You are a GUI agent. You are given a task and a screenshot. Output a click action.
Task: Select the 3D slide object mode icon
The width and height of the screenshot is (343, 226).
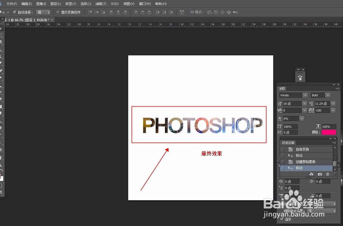[x=229, y=12]
